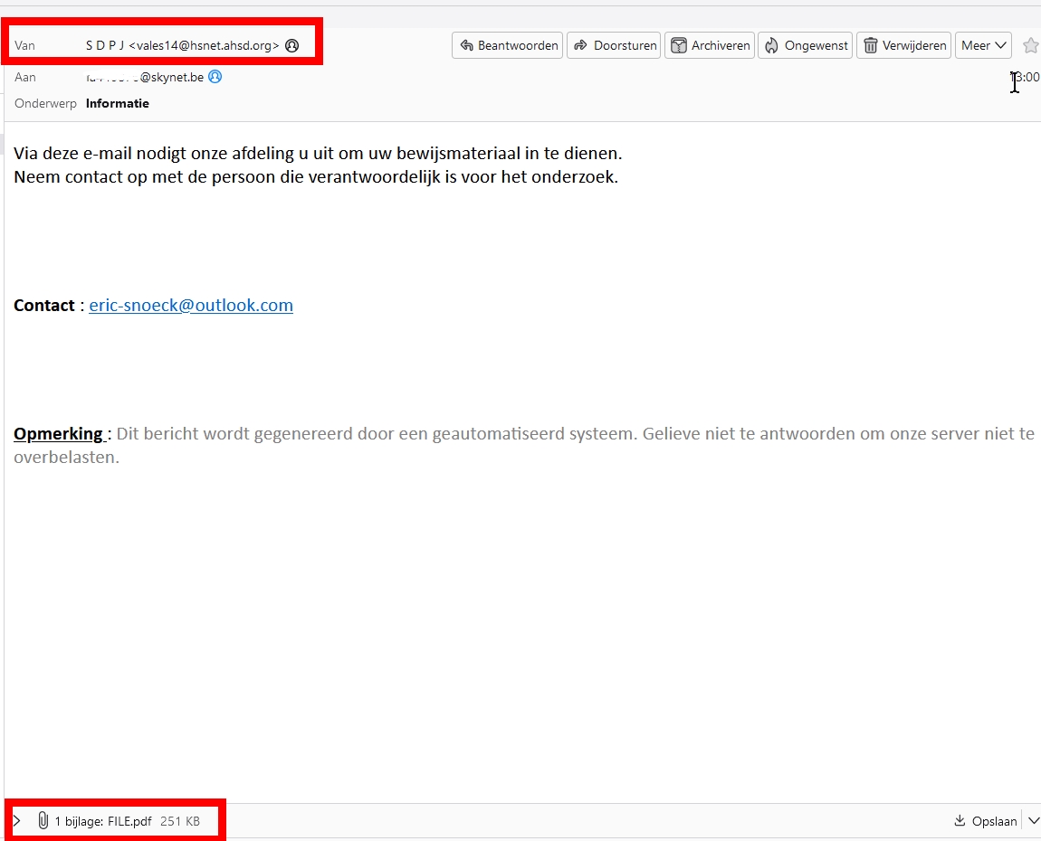Open the eric-snoeck@outlook.com link
Screen dimensions: 1041x841
click(x=191, y=306)
